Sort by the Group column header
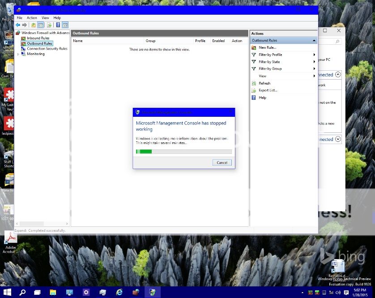 (169, 41)
